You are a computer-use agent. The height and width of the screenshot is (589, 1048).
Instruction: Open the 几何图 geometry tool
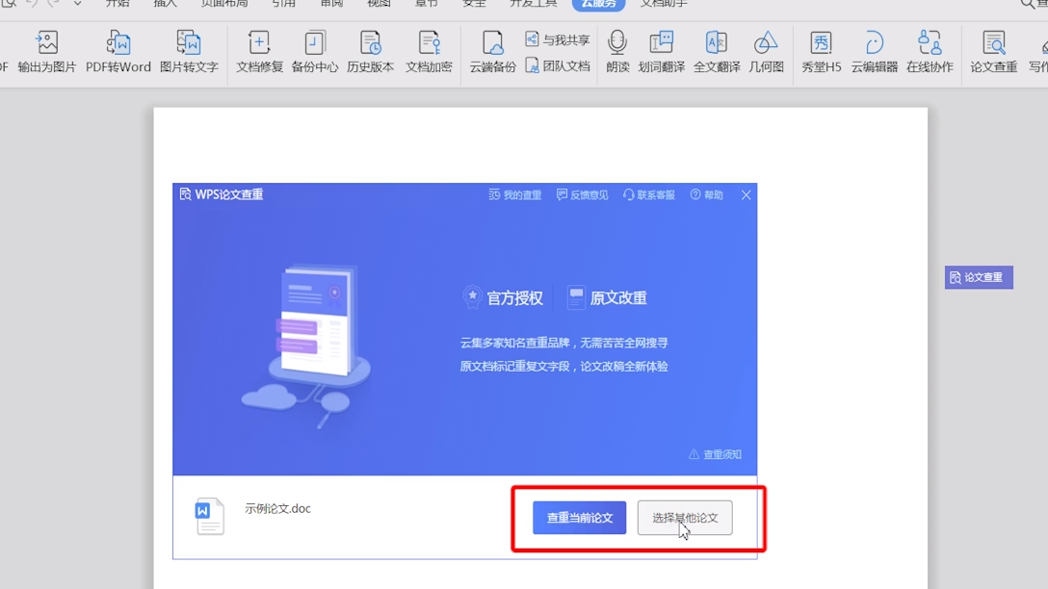(766, 51)
